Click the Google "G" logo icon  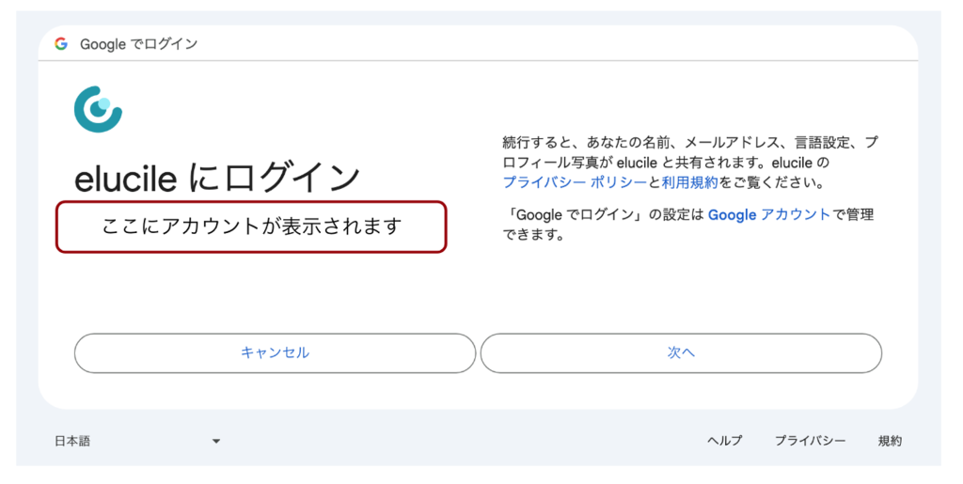coord(61,44)
